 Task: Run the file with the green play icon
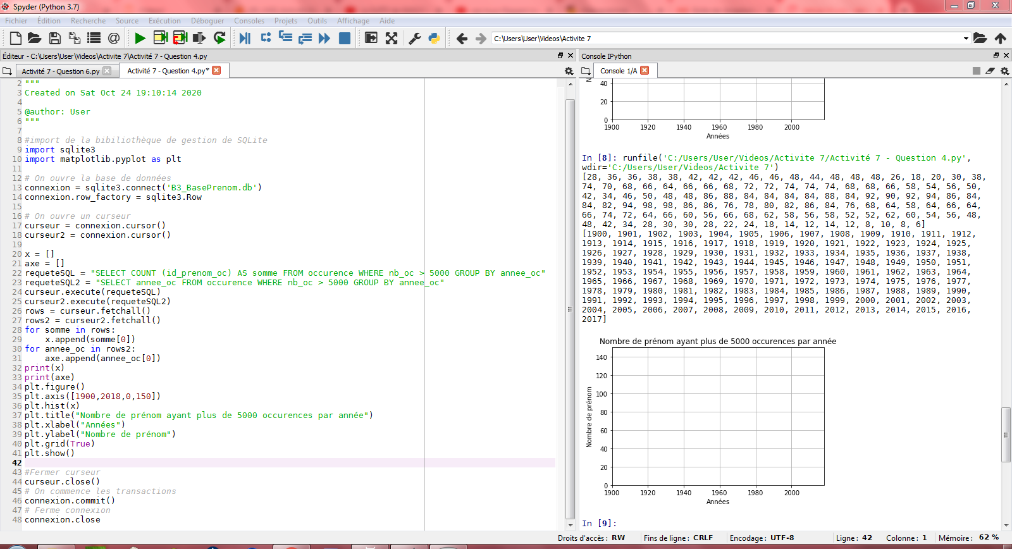140,38
